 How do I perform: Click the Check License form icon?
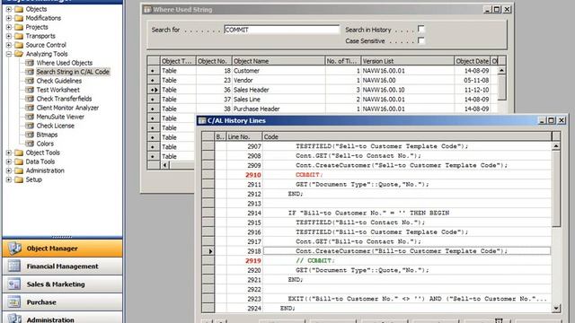[30, 126]
